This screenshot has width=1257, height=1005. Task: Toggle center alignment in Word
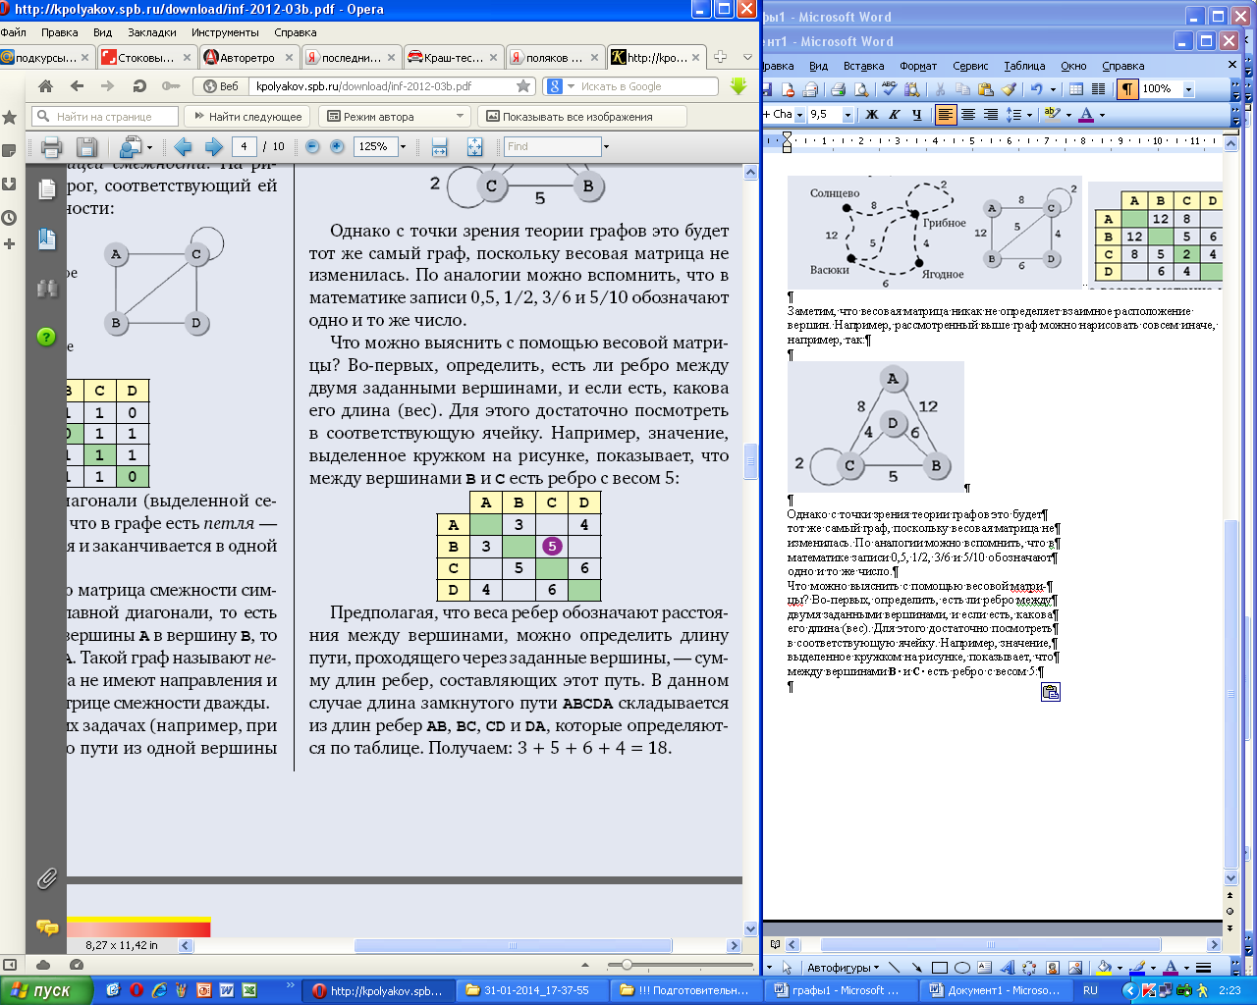coord(967,115)
